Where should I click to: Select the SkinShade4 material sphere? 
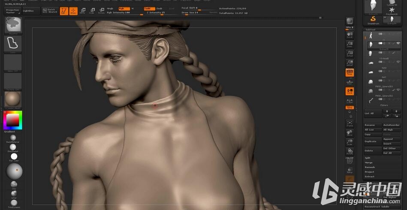click(13, 147)
